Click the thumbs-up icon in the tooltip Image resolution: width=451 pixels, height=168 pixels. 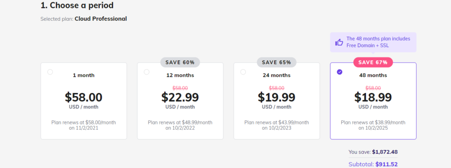(339, 42)
